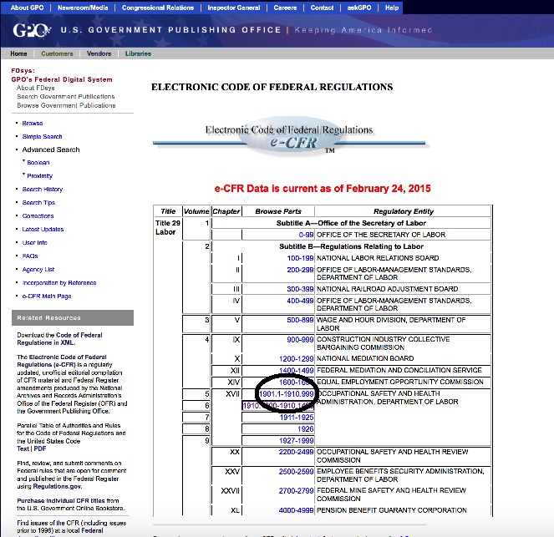Viewport: 554px width, 537px height.
Task: Select the Libraries tab
Action: (138, 53)
